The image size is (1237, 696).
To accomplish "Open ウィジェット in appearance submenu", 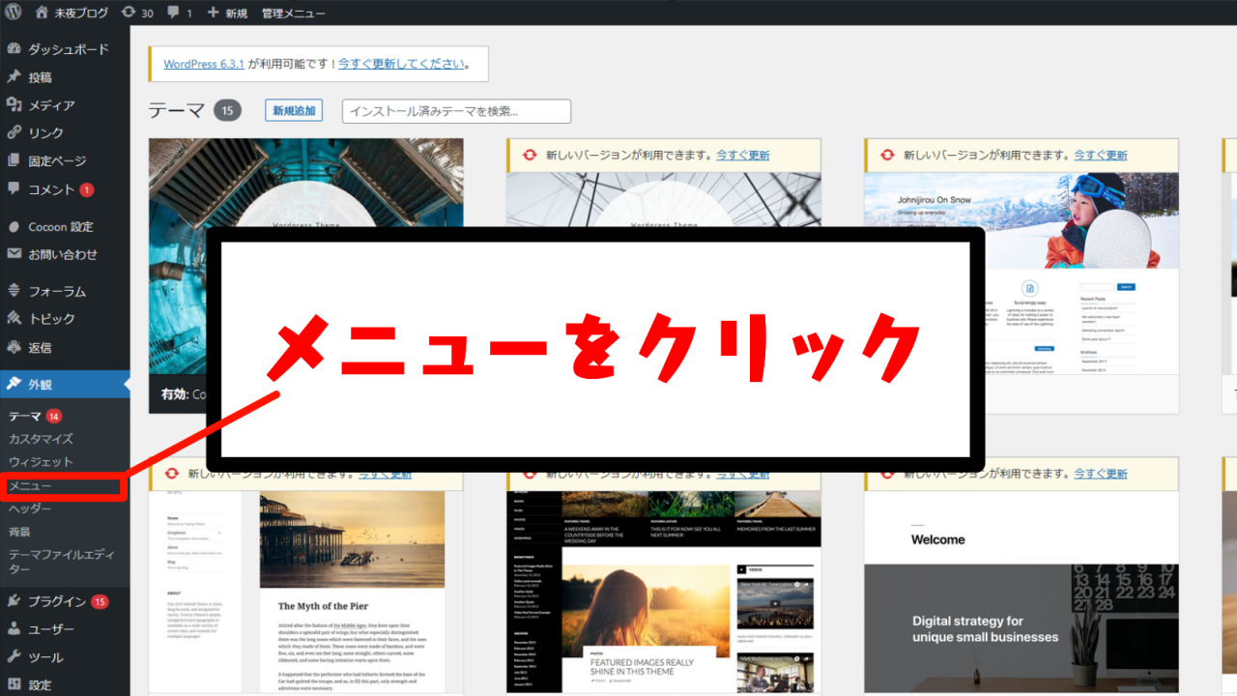I will pos(41,462).
